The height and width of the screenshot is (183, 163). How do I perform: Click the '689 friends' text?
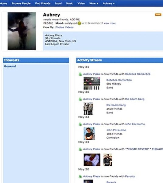113,84
